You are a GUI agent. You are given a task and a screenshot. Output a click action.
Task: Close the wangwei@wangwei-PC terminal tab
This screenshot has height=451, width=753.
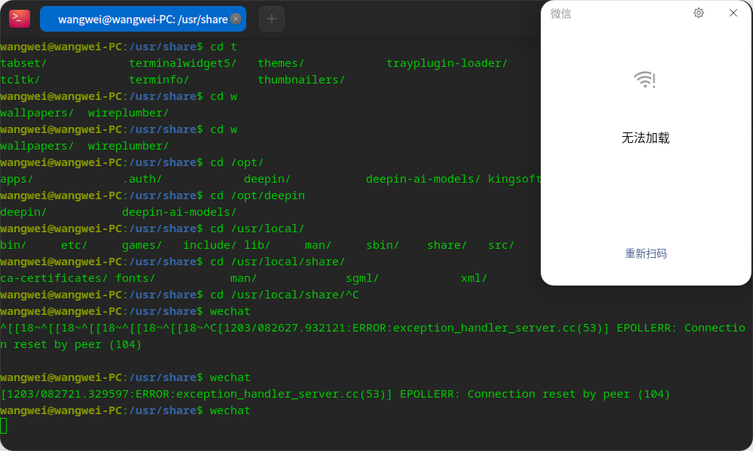[236, 19]
